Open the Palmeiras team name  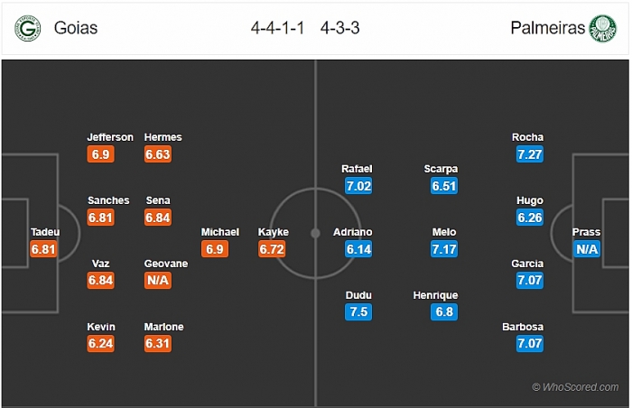(547, 28)
